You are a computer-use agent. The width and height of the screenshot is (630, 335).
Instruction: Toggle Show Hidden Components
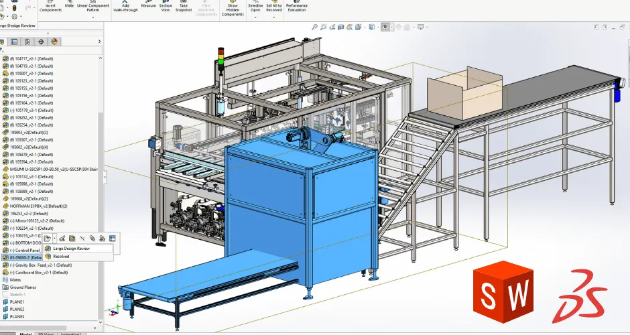(233, 9)
